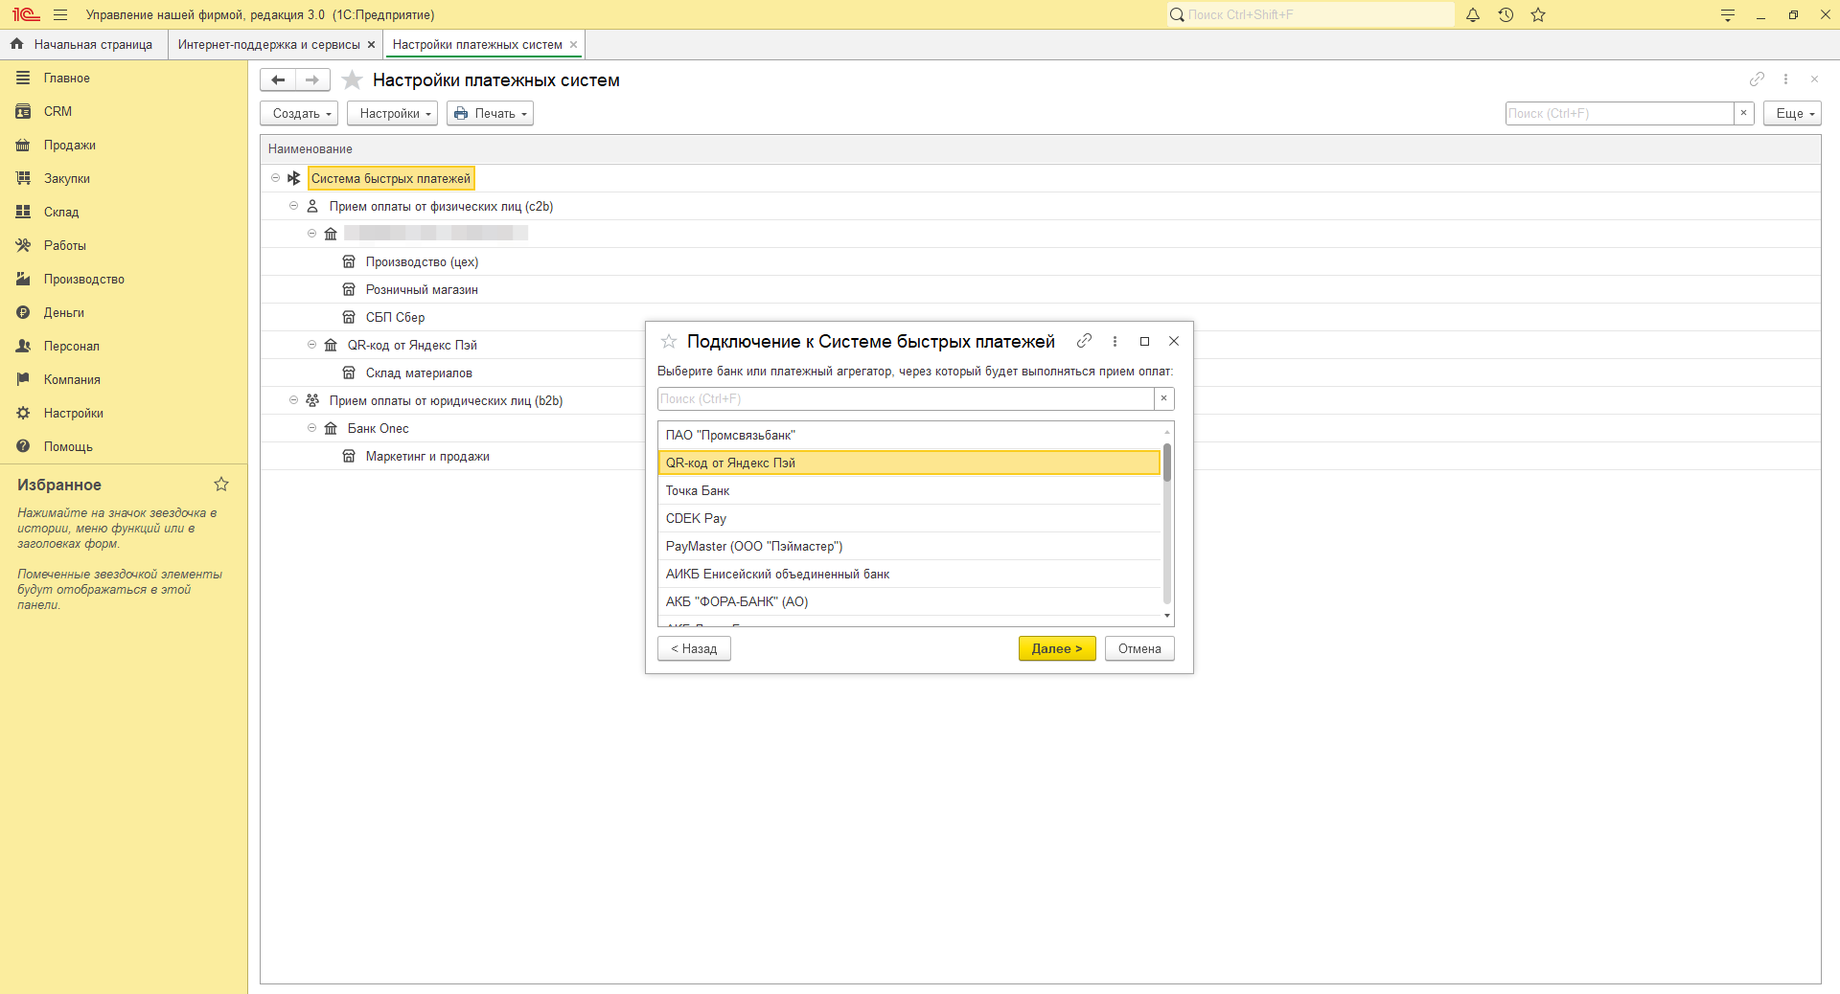
Task: Open notifications bell icon
Action: coord(1473,15)
